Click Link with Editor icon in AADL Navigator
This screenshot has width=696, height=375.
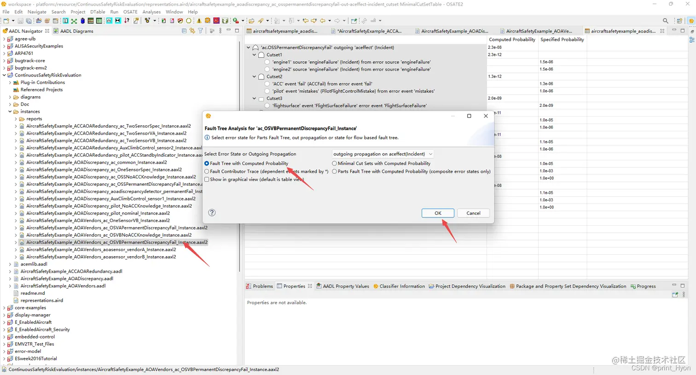192,31
